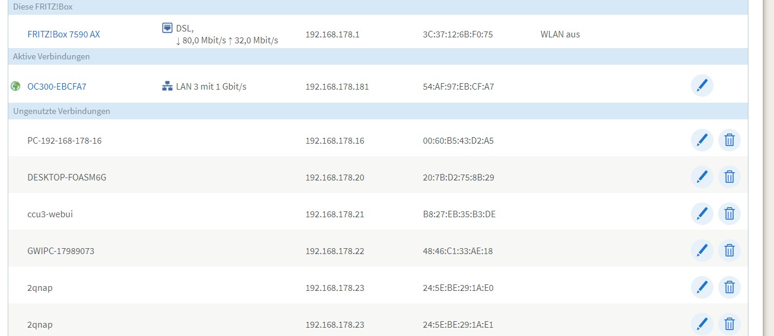The width and height of the screenshot is (774, 336).
Task: Click the LAN 3 network icon
Action: pyautogui.click(x=167, y=86)
